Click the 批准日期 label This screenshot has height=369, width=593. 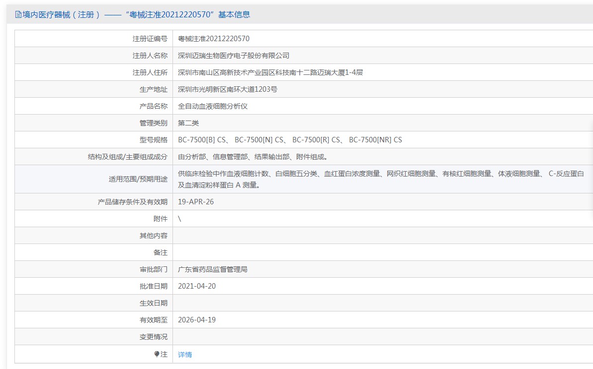click(154, 286)
